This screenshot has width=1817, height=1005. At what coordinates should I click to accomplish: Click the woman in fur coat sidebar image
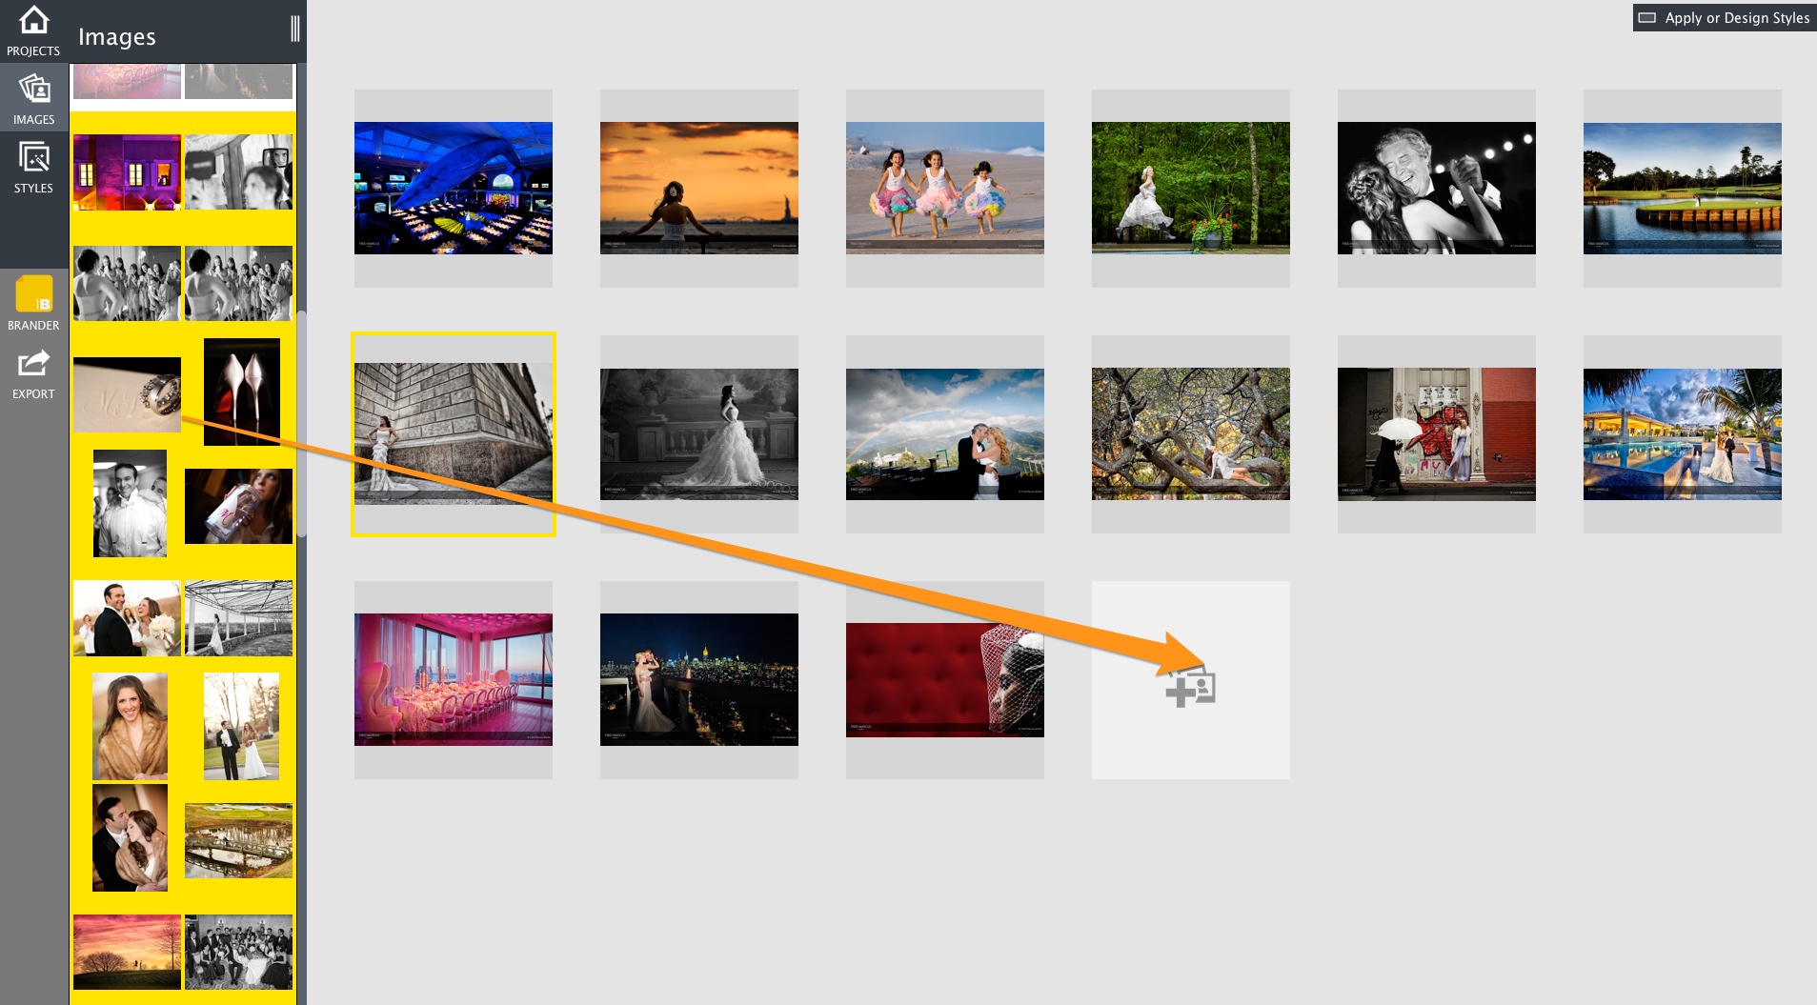[130, 726]
